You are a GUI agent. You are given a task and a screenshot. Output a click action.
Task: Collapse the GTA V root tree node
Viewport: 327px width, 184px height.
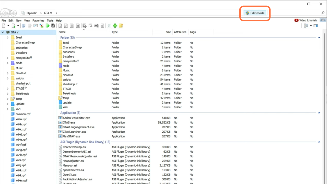(3, 32)
